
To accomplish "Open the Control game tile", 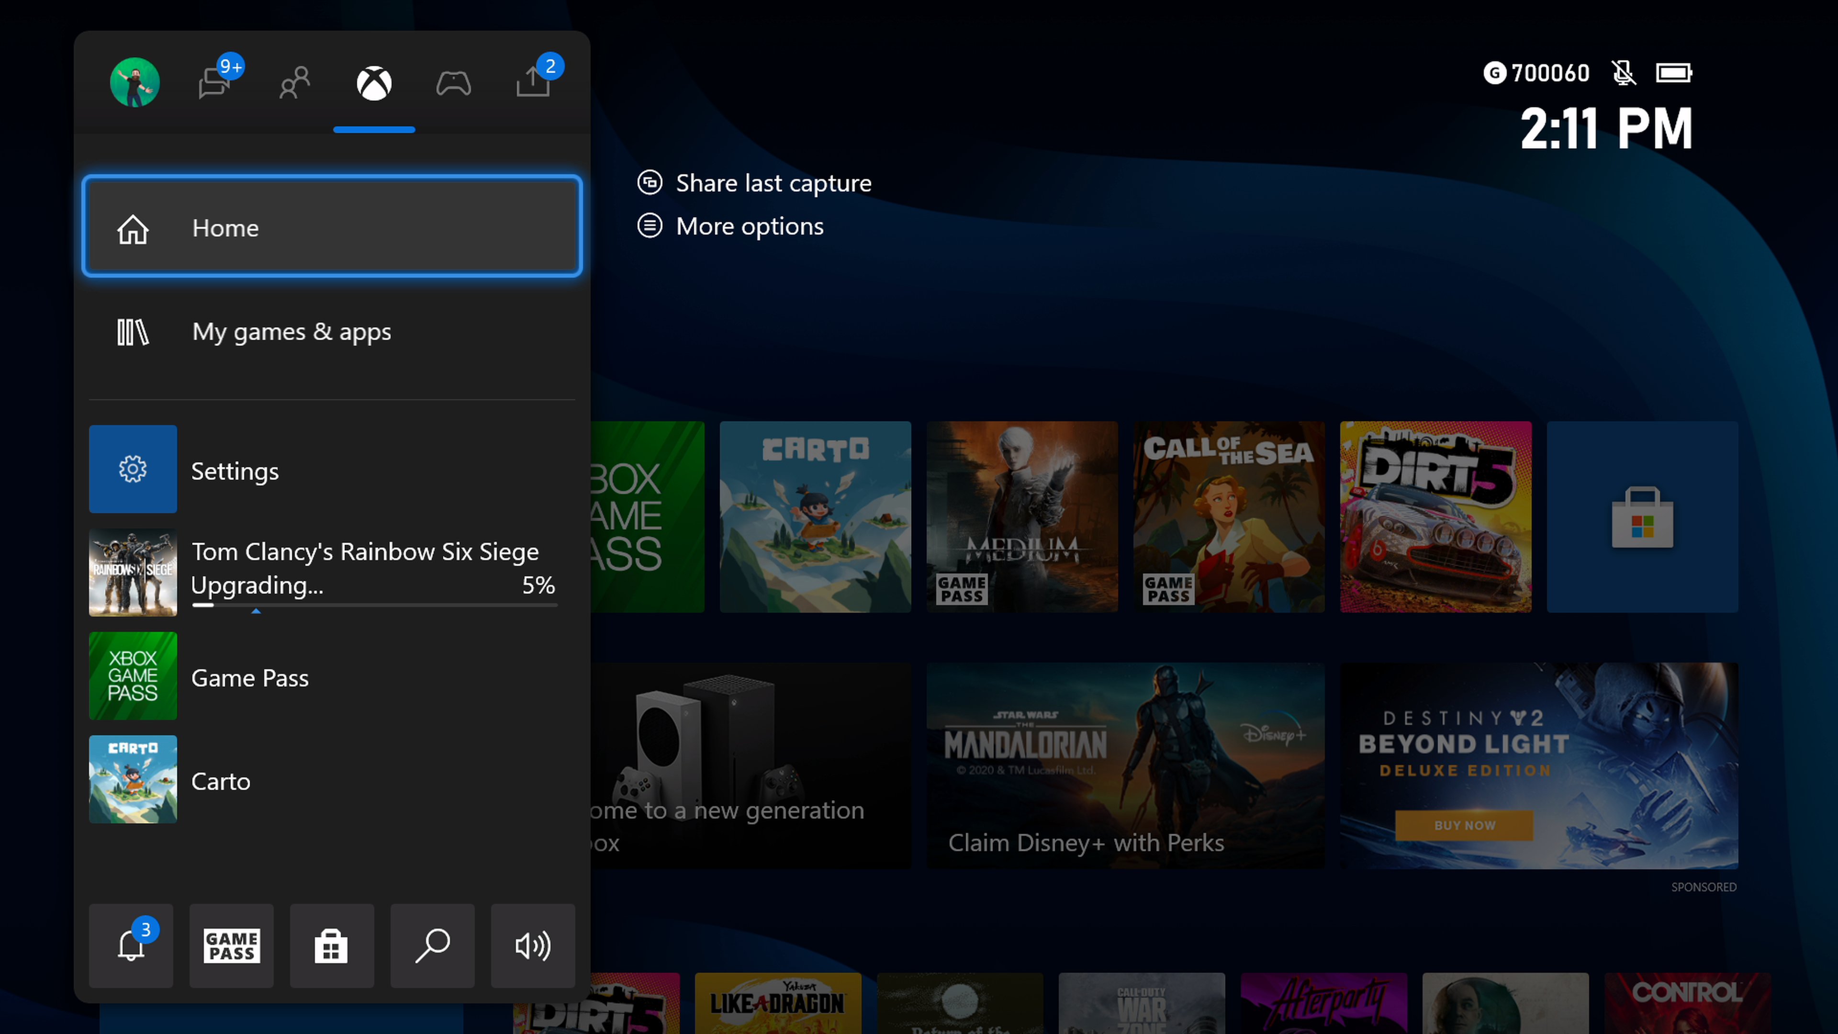I will point(1687,1003).
